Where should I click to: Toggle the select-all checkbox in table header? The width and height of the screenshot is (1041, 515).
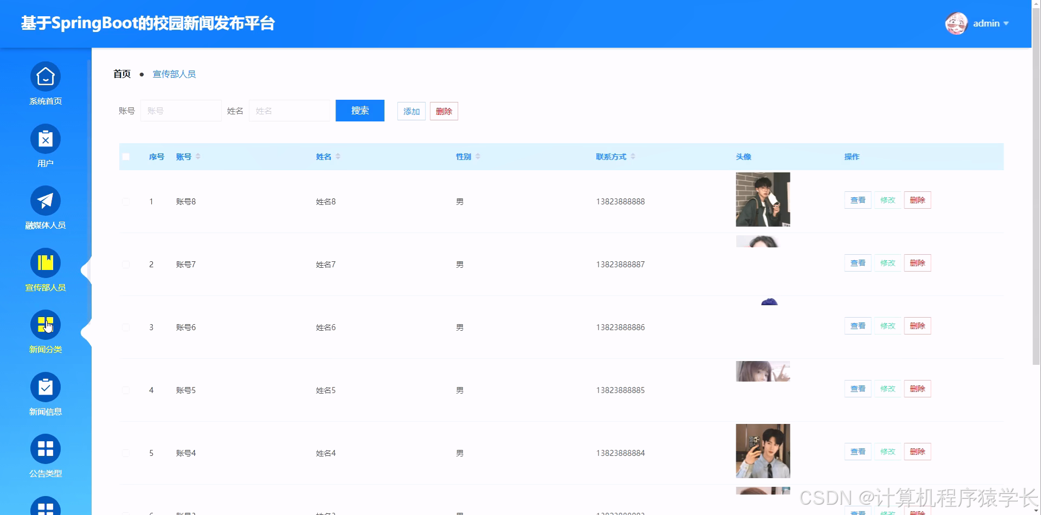point(126,157)
